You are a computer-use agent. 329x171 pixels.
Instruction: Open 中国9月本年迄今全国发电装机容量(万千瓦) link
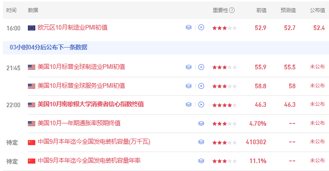(94, 142)
